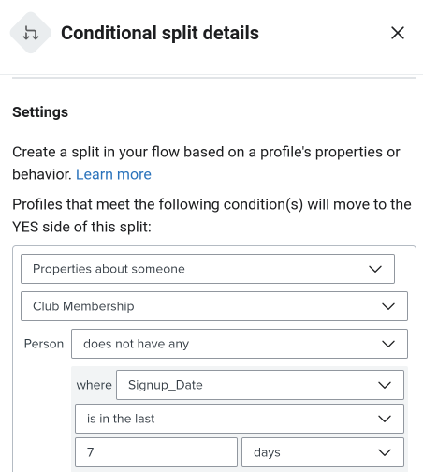Screen dimensions: 423x472
Task: Change the 'does not have any' operator
Action: [x=240, y=344]
